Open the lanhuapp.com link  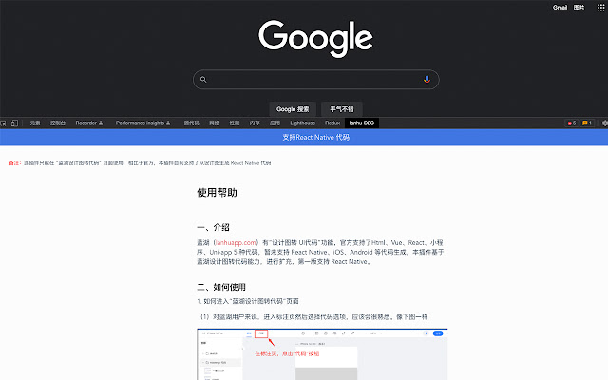point(236,243)
